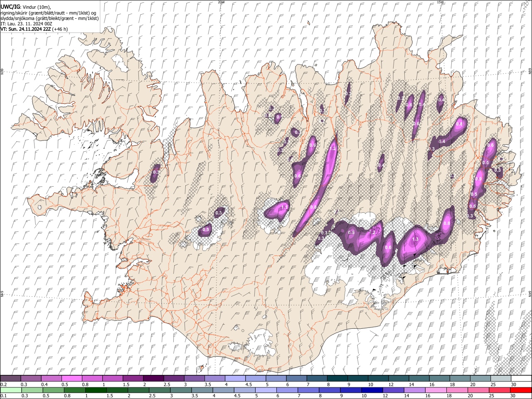Click the 'Vindur (10m),' header text
Viewport: 532px width, 399px height.
(x=36, y=7)
